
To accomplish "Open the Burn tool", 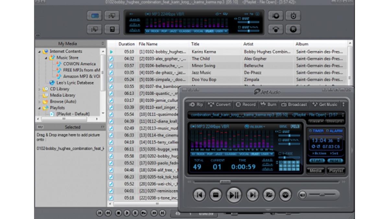I will tap(268, 104).
